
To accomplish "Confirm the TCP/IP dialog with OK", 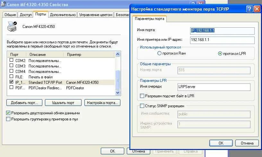I will click(221, 143).
